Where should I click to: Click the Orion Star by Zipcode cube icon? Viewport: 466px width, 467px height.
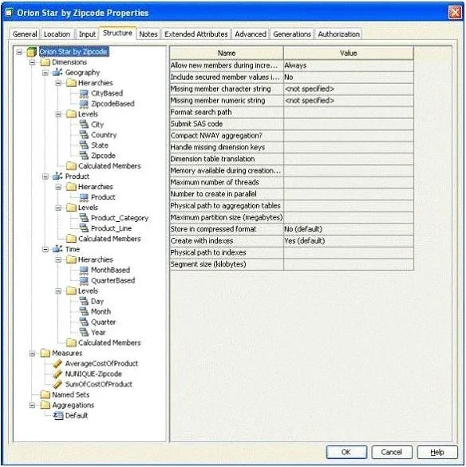31,52
